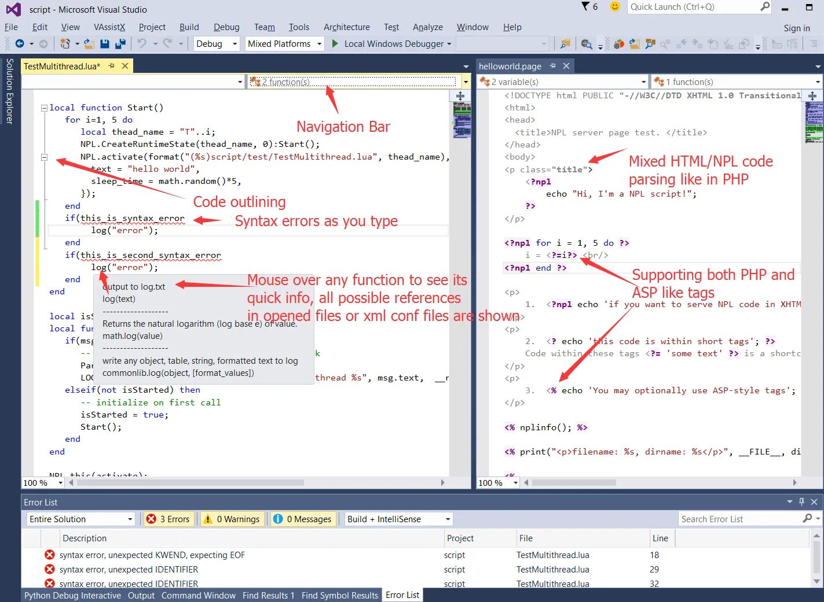The image size is (824, 602).
Task: Click the VAssistX tomato icon
Action: 619,44
